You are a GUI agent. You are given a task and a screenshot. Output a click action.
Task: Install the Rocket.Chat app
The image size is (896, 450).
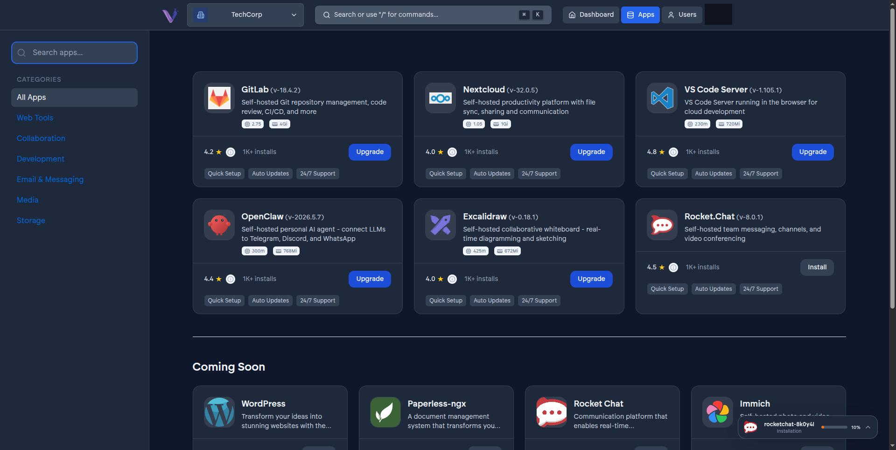817,267
